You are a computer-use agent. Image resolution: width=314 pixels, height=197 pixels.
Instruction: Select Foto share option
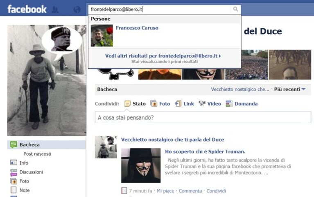165,103
